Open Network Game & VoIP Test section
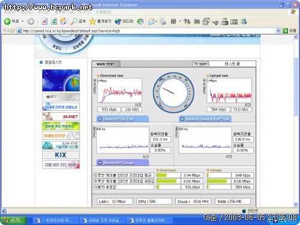This screenshot has height=225, width=300. [205, 119]
